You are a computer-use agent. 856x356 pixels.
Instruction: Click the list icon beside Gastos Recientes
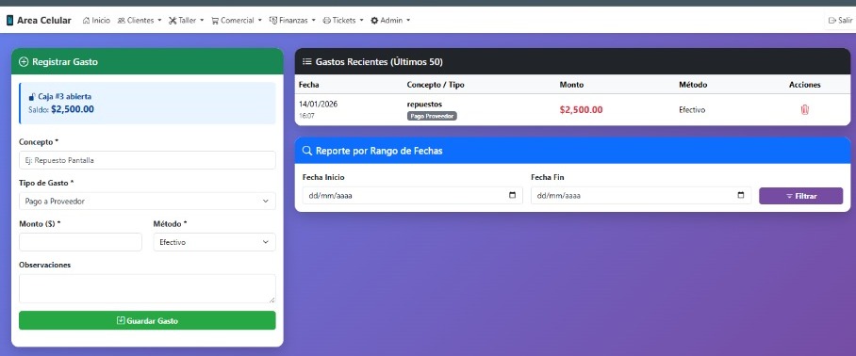pos(306,61)
